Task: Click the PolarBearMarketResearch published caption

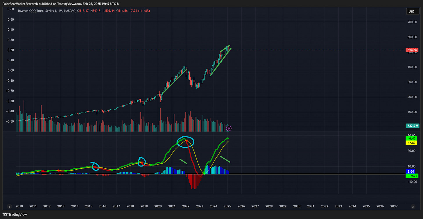Action: [x=60, y=3]
